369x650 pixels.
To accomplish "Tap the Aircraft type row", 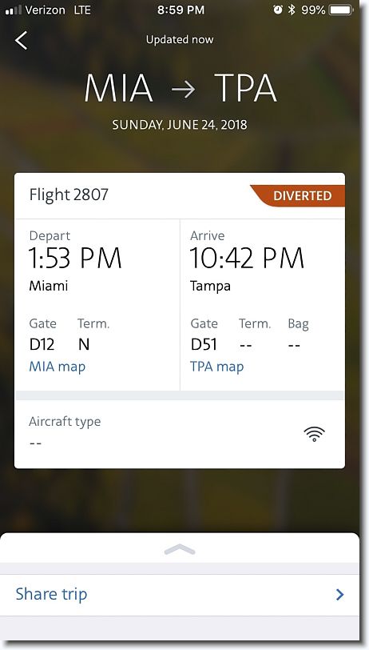I will [180, 434].
